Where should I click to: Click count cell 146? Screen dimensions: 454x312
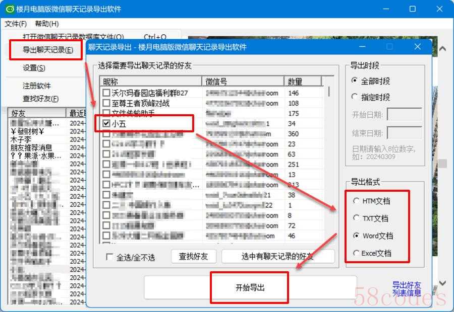click(293, 93)
